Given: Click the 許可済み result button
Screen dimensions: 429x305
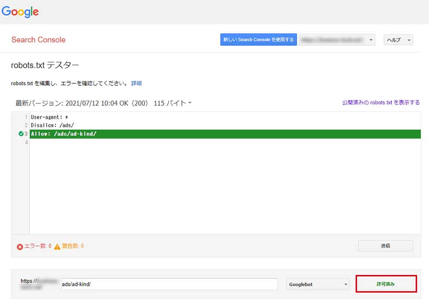Looking at the screenshot, I should tap(386, 284).
